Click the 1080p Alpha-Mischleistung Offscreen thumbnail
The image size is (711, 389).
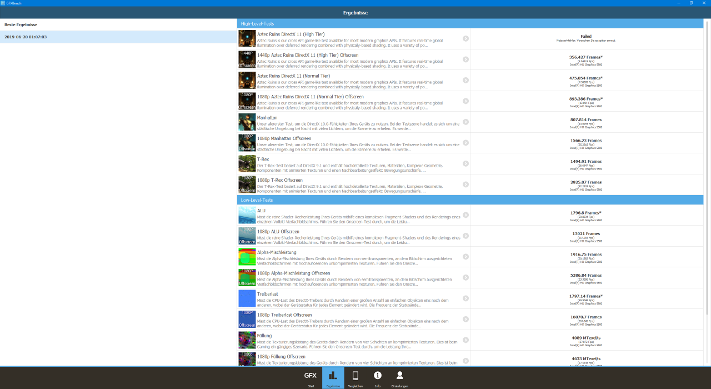[247, 277]
